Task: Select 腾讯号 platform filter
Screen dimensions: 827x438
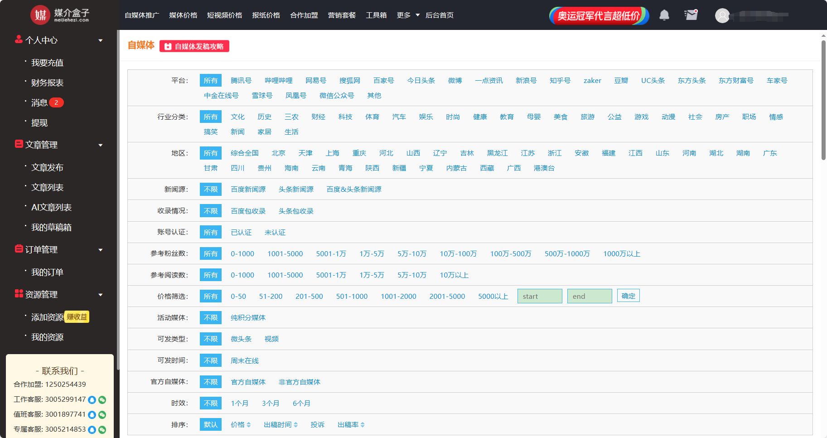Action: point(241,80)
